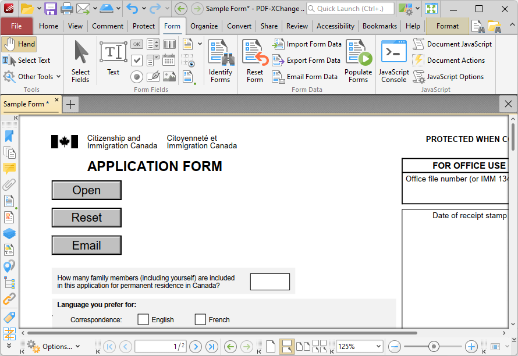
Task: Click the zoom in plus button
Action: (x=471, y=347)
